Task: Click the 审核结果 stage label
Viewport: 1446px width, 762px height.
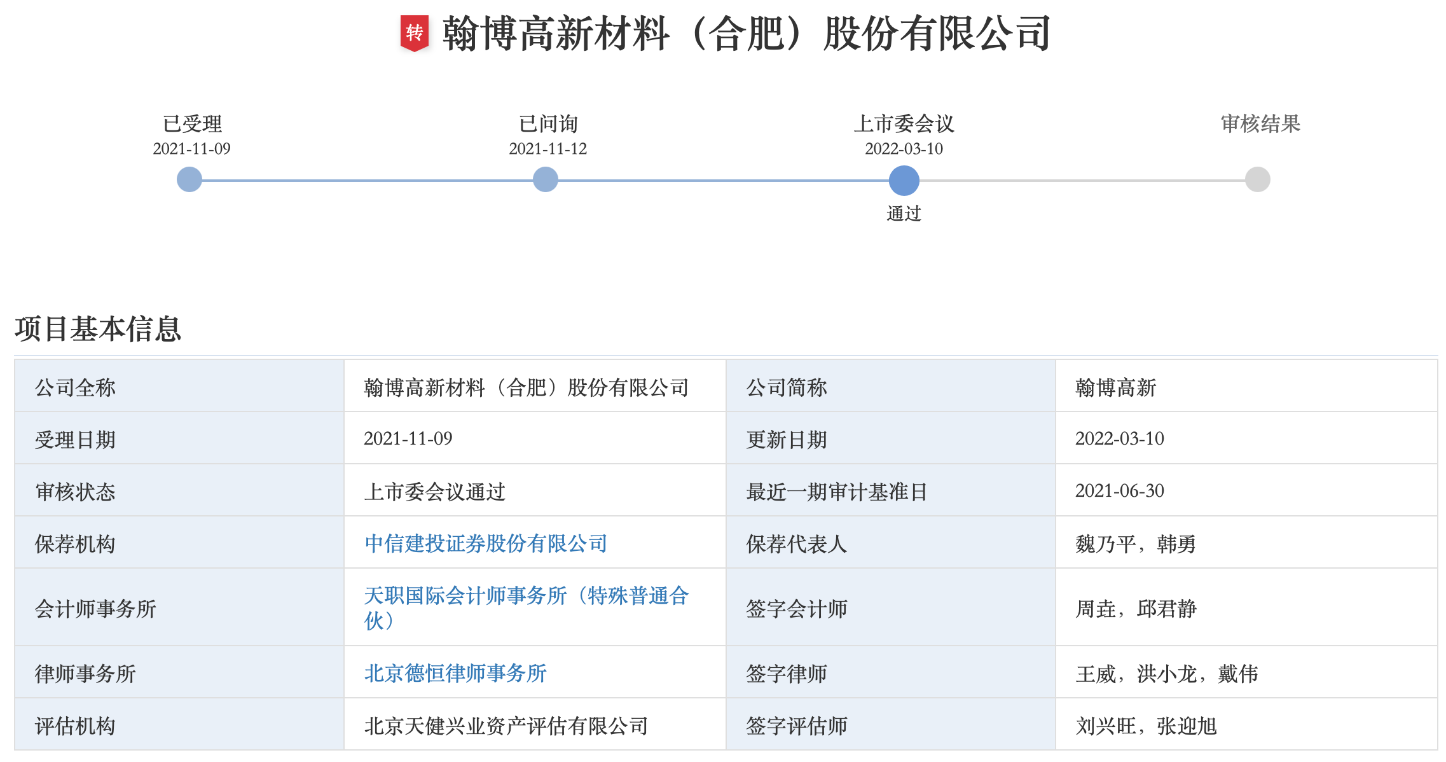Action: click(1260, 123)
